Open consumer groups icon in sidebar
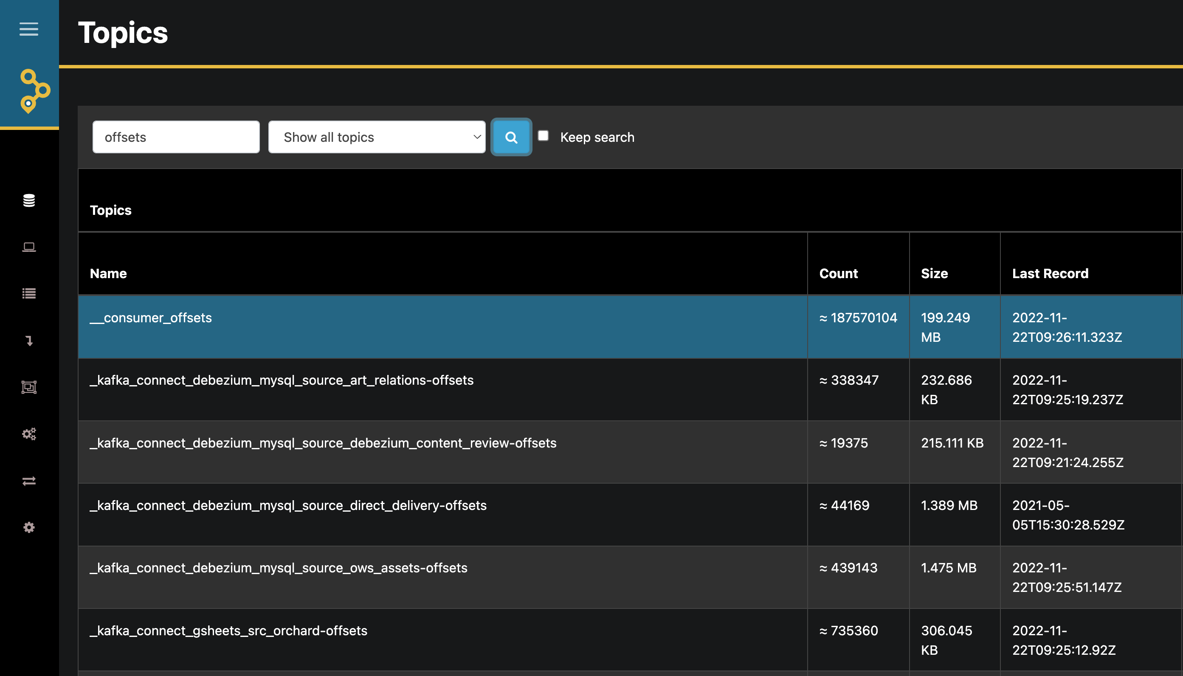Viewport: 1183px width, 676px height. coord(29,387)
